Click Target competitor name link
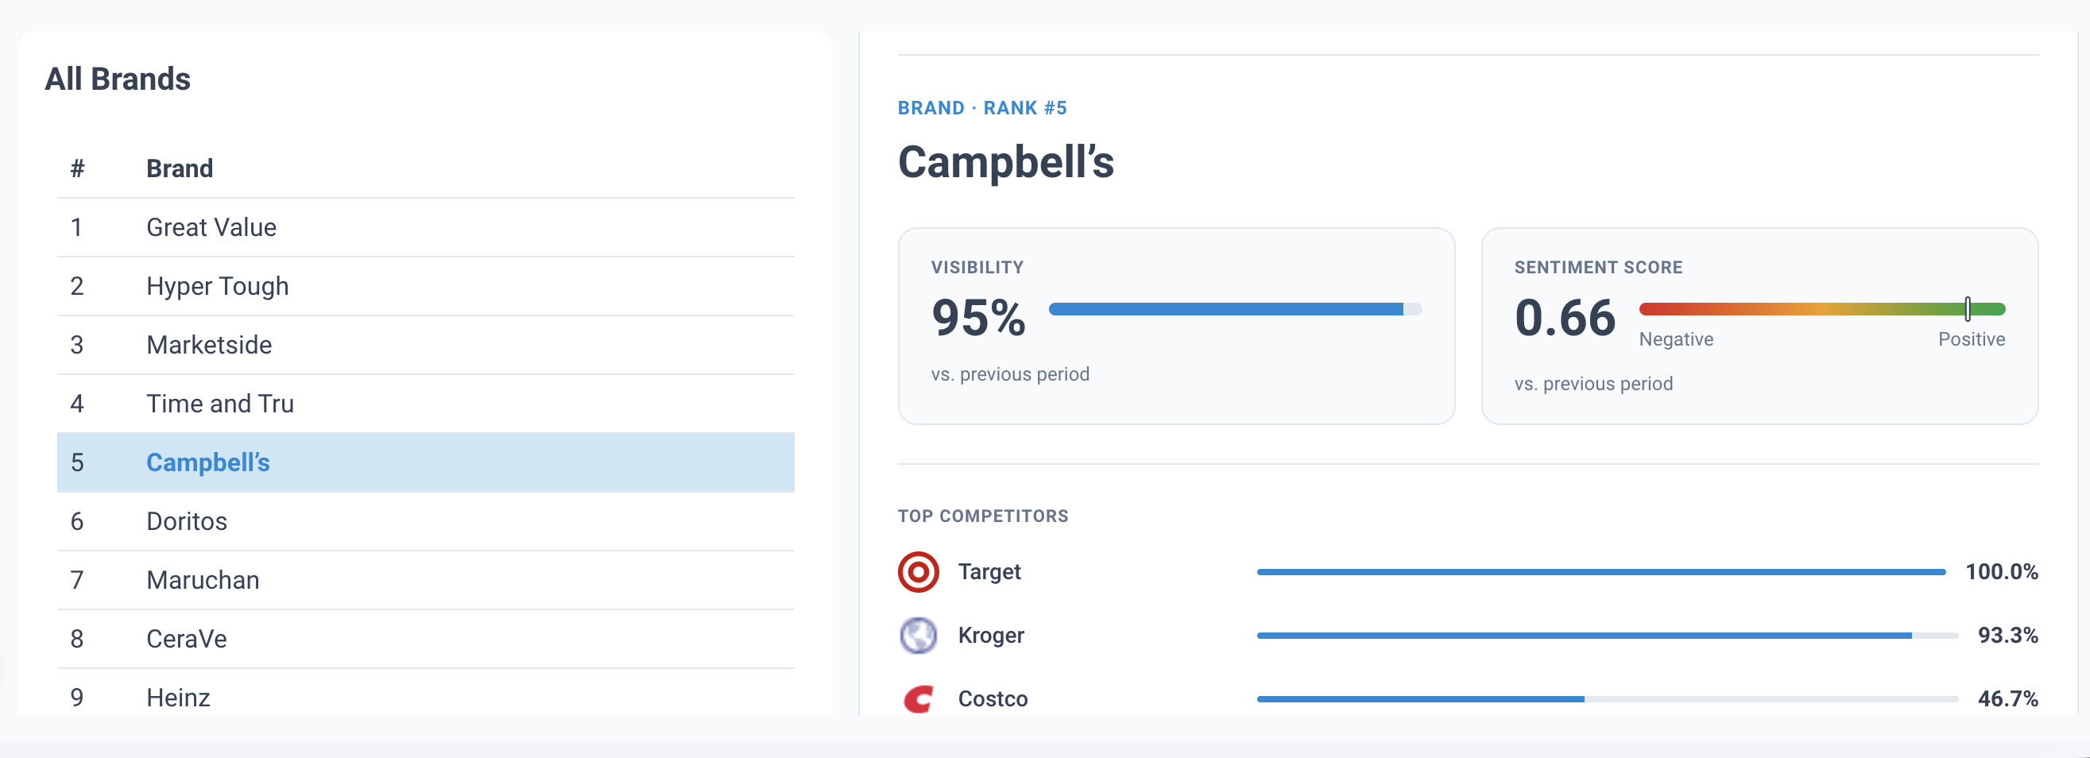The width and height of the screenshot is (2090, 758). 989,572
